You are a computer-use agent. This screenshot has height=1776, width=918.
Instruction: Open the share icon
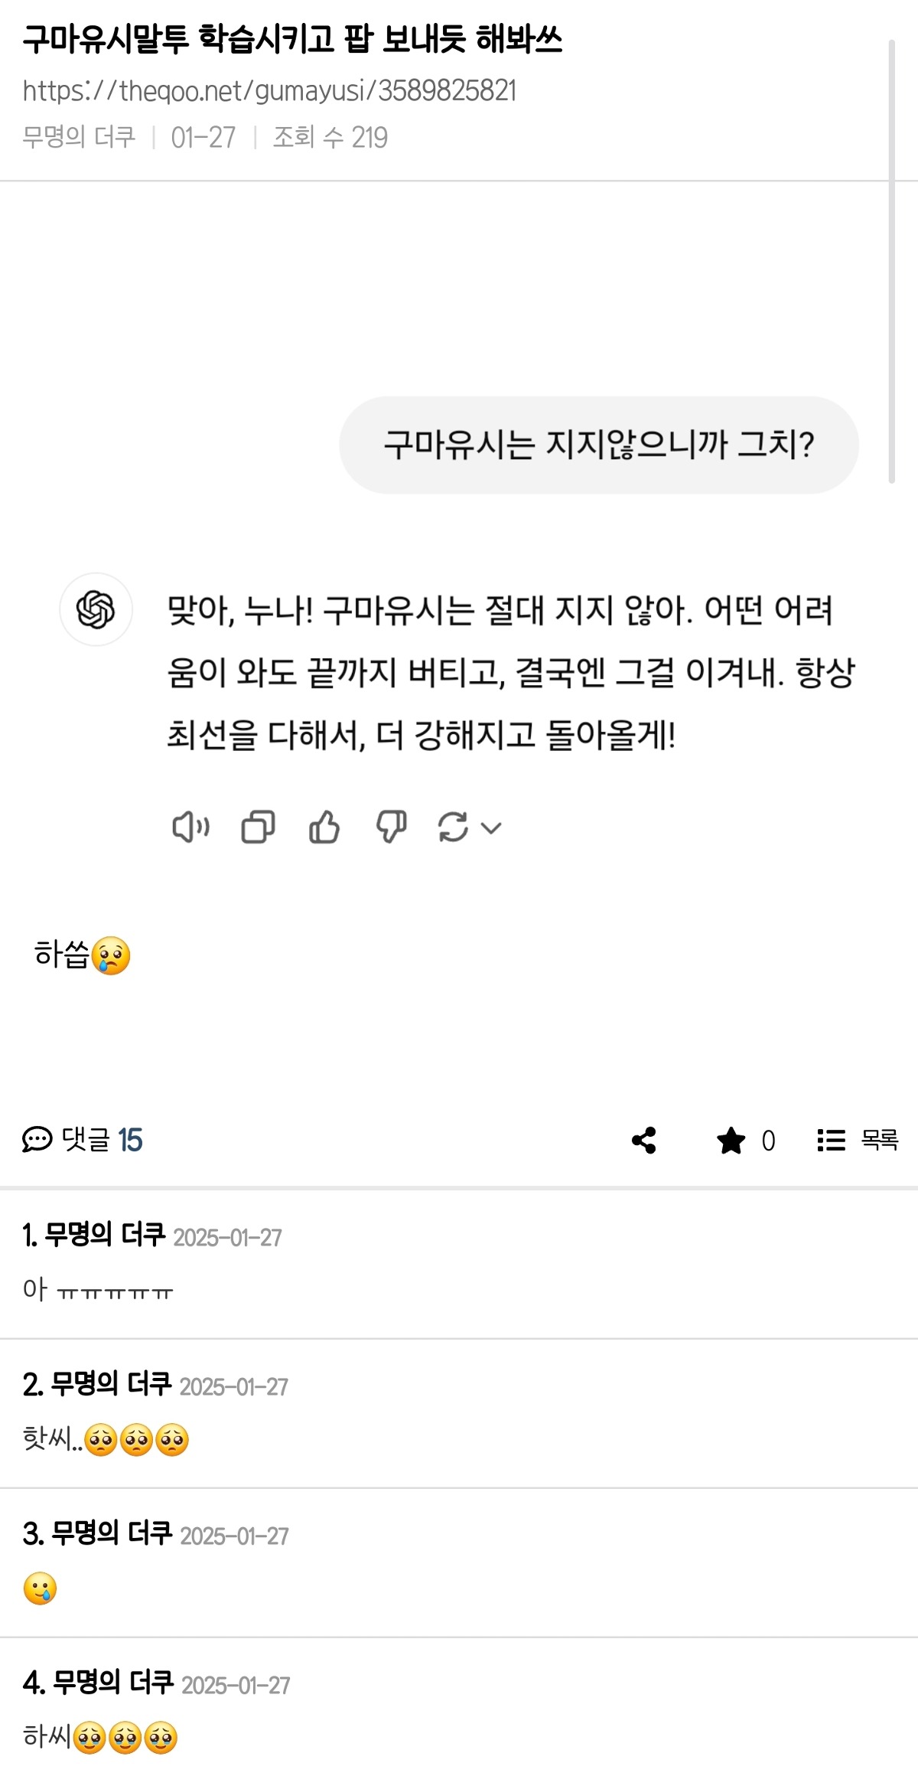(644, 1140)
